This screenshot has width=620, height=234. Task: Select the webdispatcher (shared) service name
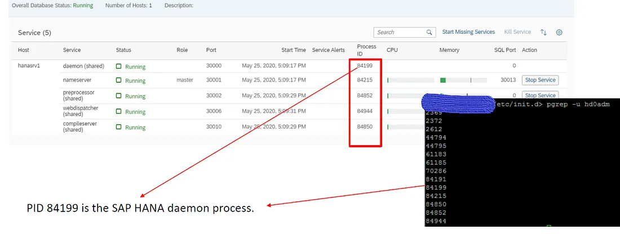click(81, 111)
